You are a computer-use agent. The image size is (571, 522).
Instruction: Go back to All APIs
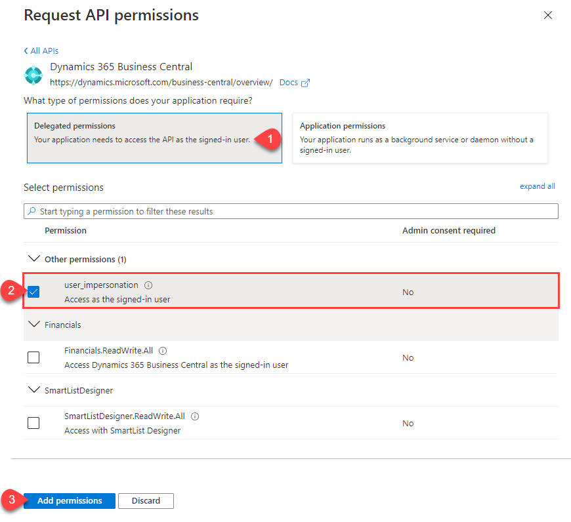(41, 51)
